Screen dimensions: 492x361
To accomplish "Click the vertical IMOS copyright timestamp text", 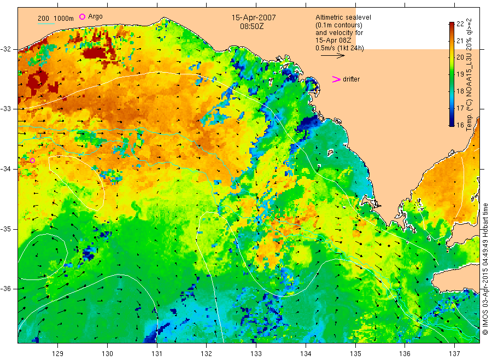I will point(485,269).
